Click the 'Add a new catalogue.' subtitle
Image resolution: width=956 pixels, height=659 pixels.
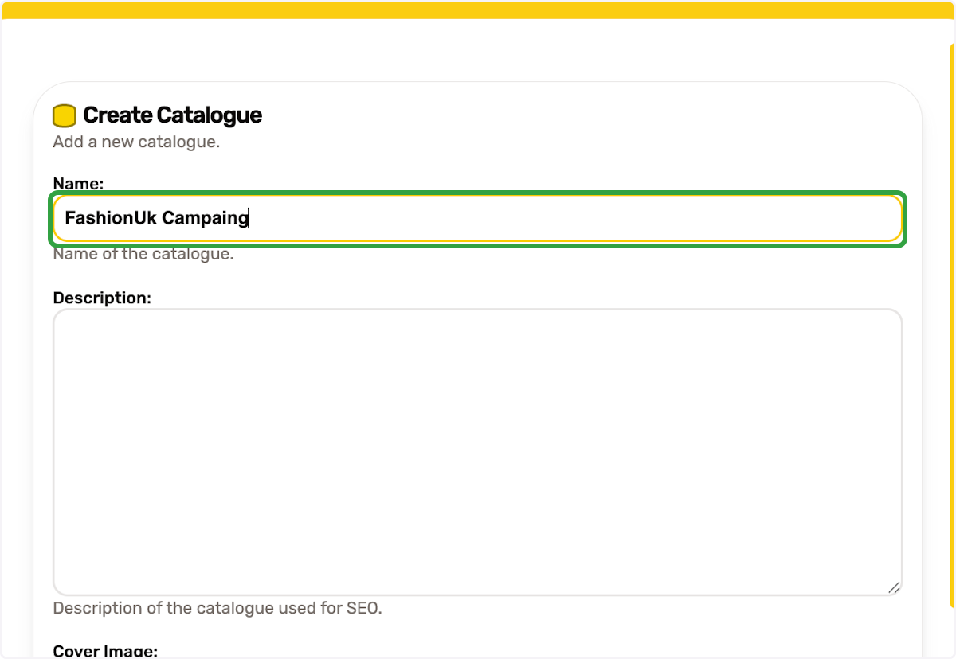[136, 142]
